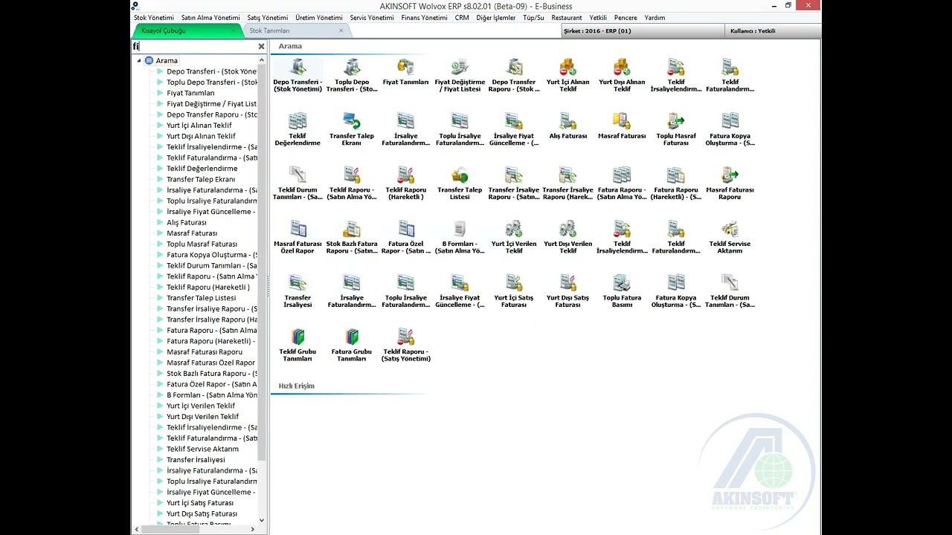Open Alış Faturası icon
952x535 pixels.
tap(567, 126)
